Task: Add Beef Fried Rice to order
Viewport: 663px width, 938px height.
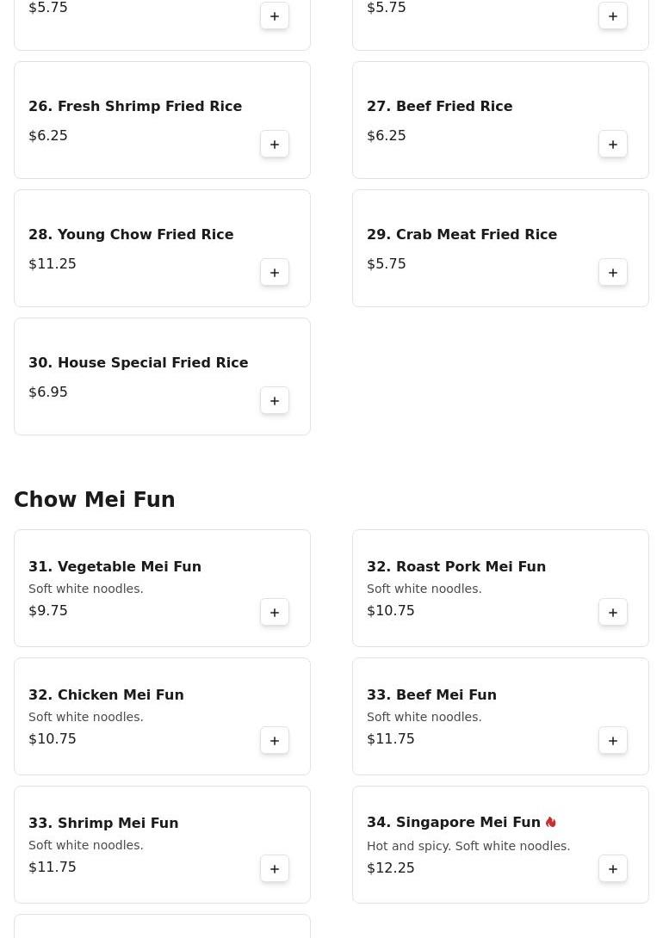Action: click(613, 145)
